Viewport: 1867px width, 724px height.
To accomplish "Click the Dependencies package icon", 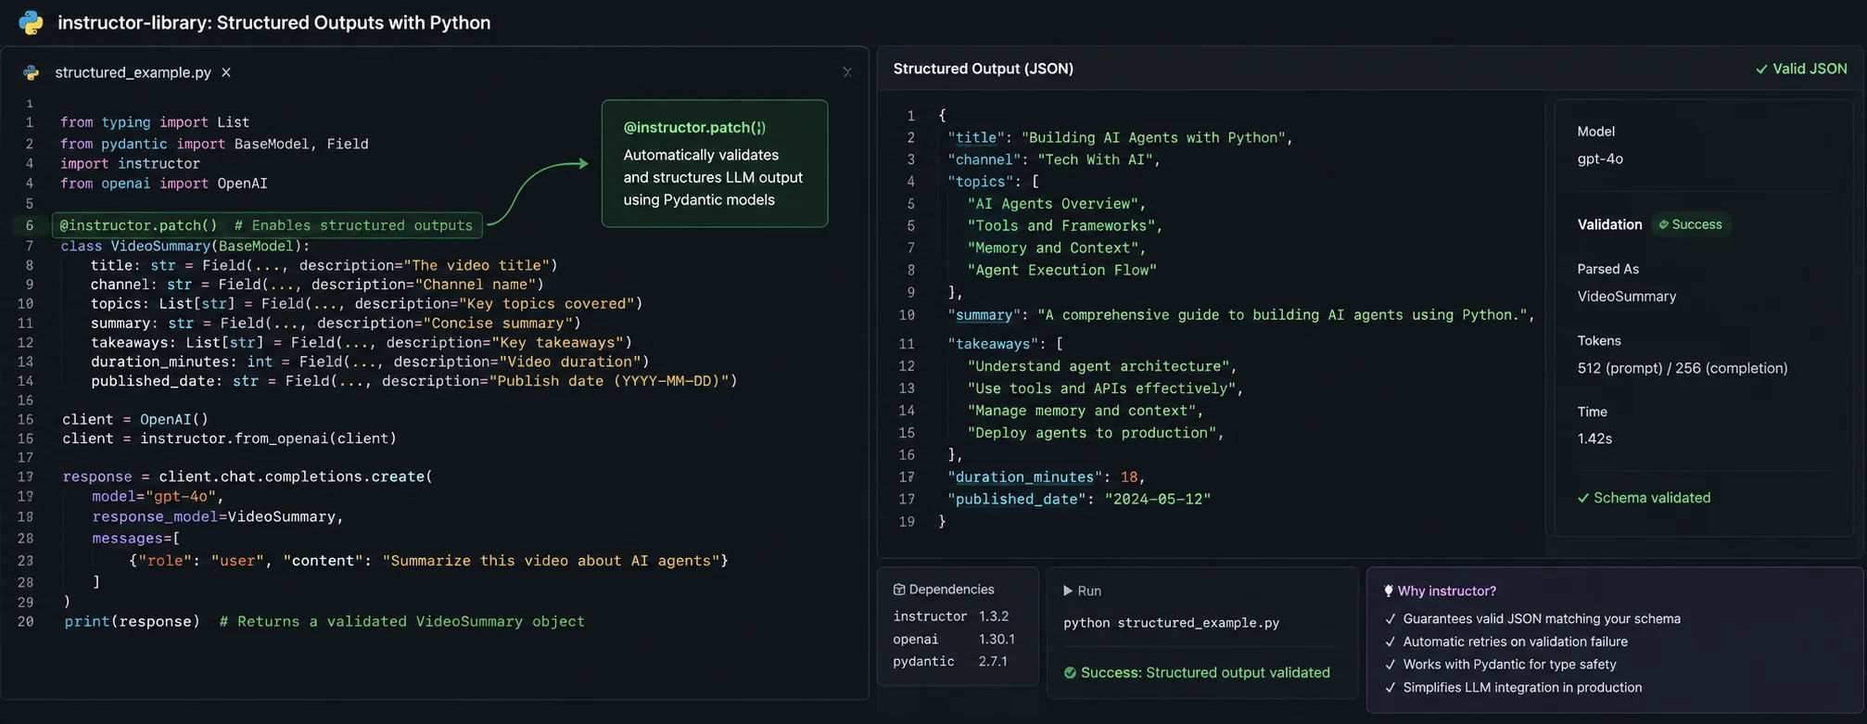I will [898, 590].
